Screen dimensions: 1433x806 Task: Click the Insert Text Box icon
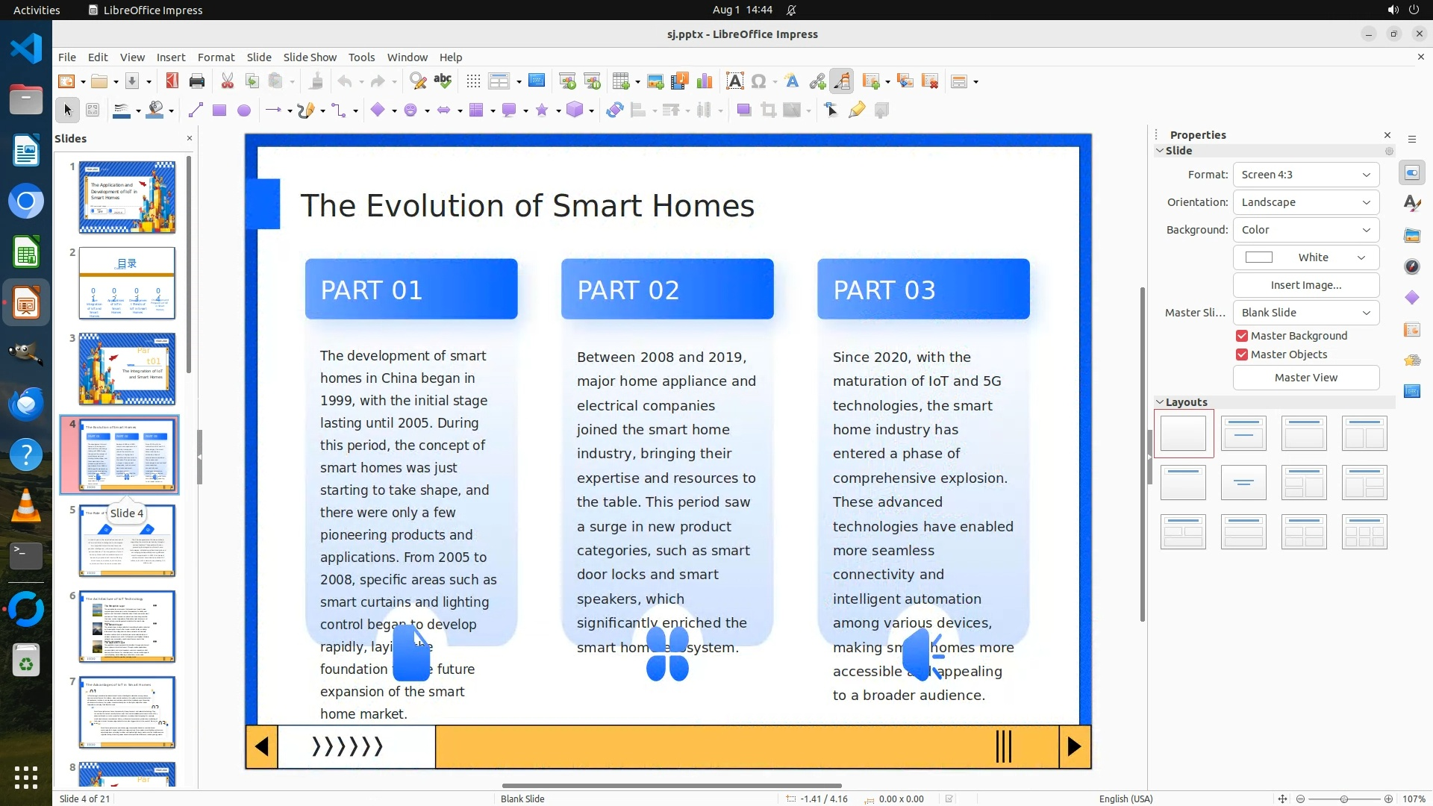point(734,81)
